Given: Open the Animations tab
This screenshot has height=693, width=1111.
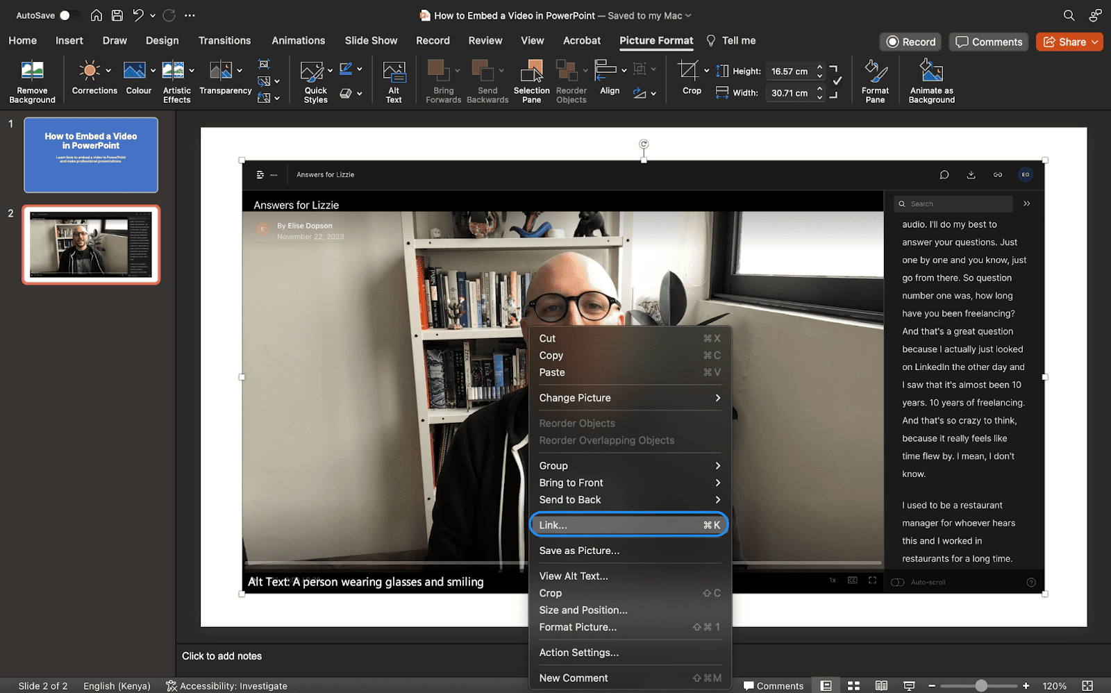Looking at the screenshot, I should [x=299, y=40].
